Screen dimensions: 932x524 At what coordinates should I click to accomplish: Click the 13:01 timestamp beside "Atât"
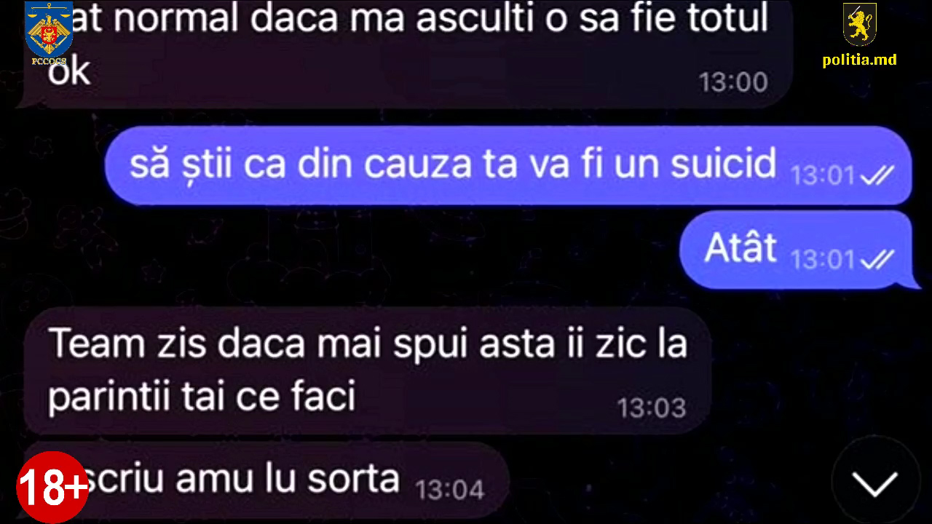click(823, 260)
